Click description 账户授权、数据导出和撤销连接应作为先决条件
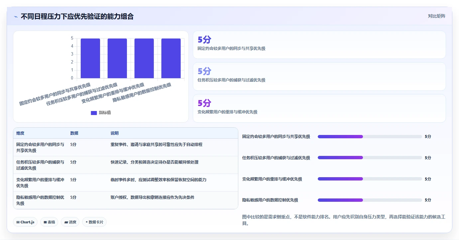459x240 pixels. (x=153, y=197)
